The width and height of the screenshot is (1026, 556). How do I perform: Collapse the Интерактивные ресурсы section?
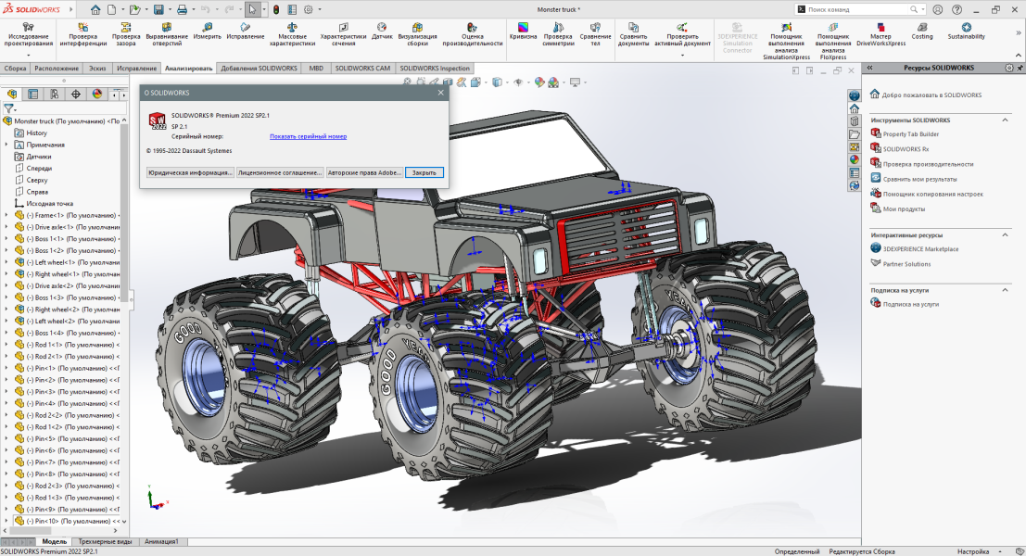1005,234
